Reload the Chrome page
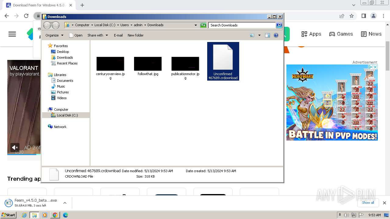Viewport: 390px width, 219px height. click(26, 16)
